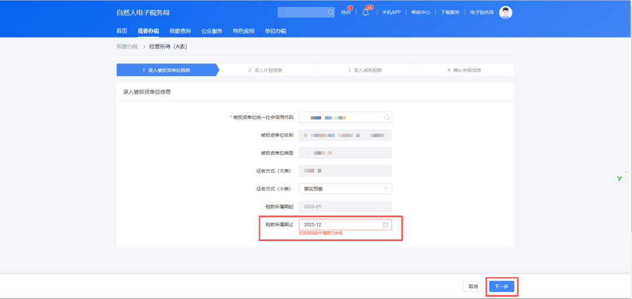Click the green floating assistant icon
The width and height of the screenshot is (632, 299).
[x=619, y=178]
